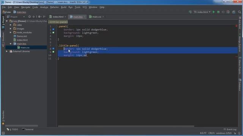Viewport: 243px width, 136px height.
Task: Expand External Libraries node
Action: coord(7,51)
